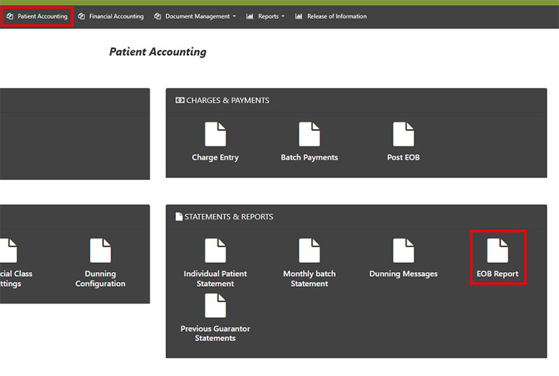Go to the Financial Accounting menu item
The height and width of the screenshot is (376, 559).
(x=116, y=17)
